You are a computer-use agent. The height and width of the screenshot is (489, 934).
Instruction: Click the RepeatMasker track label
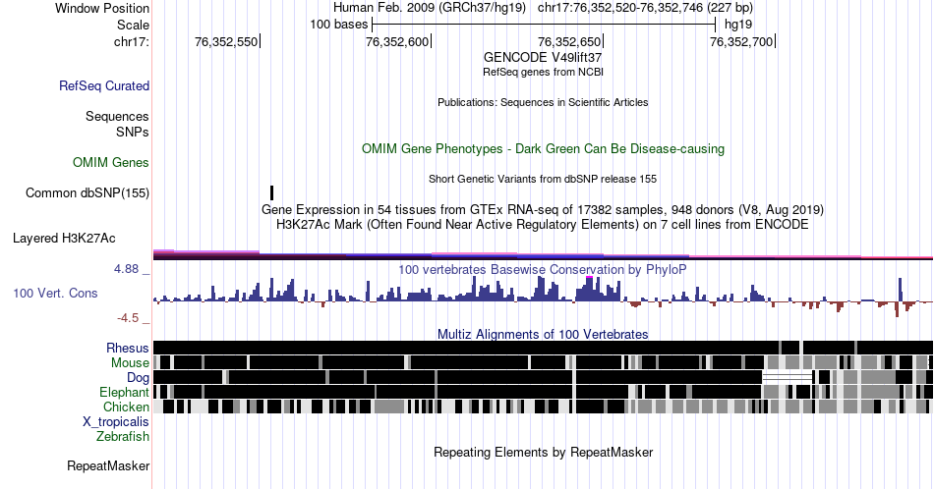(108, 465)
